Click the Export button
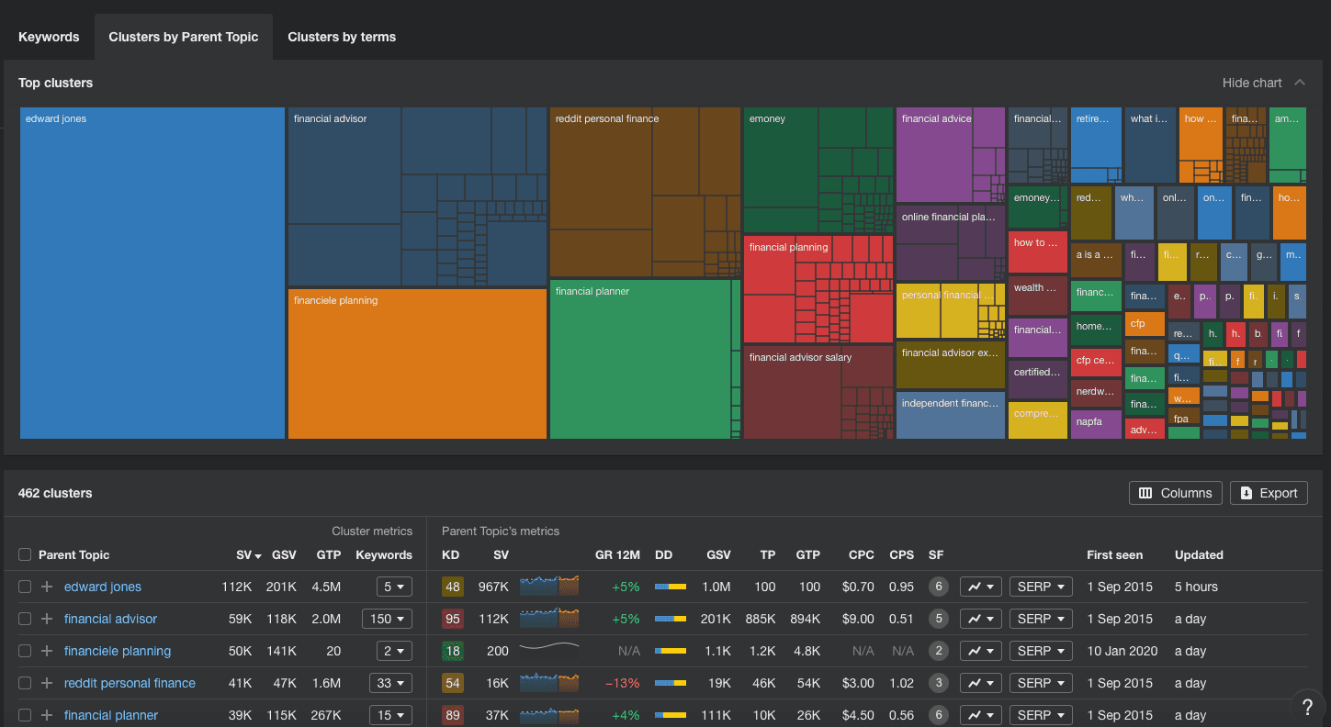1331x727 pixels. click(1268, 493)
